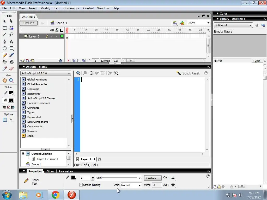
Task: Select the Paint Bucket tool
Action: [11, 62]
